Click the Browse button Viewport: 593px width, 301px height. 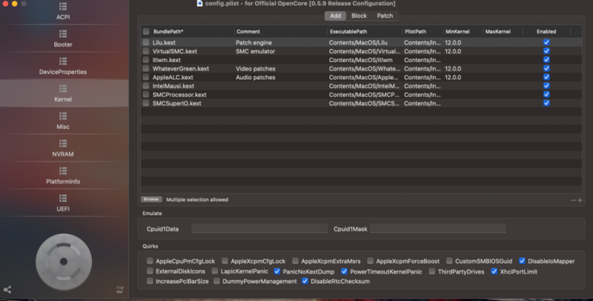151,199
